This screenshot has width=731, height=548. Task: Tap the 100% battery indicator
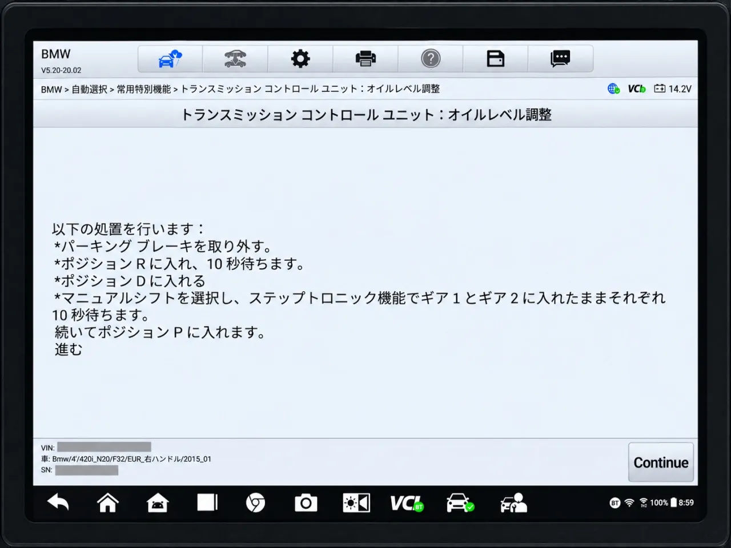(x=663, y=503)
